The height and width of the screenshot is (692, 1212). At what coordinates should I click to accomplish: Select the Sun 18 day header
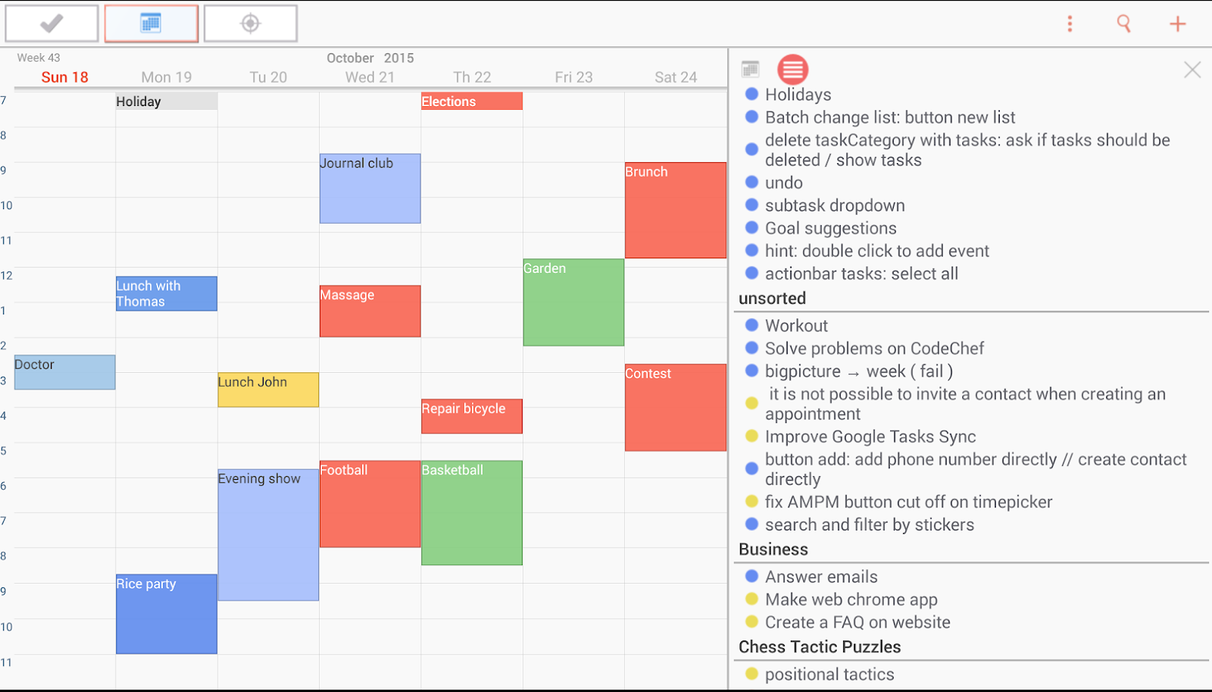pos(65,77)
